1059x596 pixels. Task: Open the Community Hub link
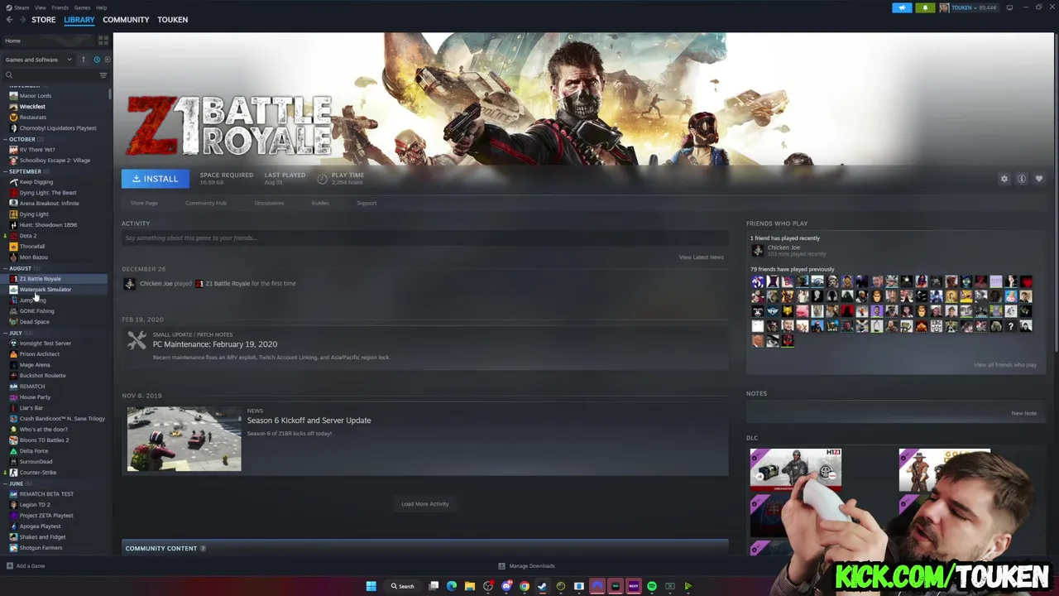206,203
